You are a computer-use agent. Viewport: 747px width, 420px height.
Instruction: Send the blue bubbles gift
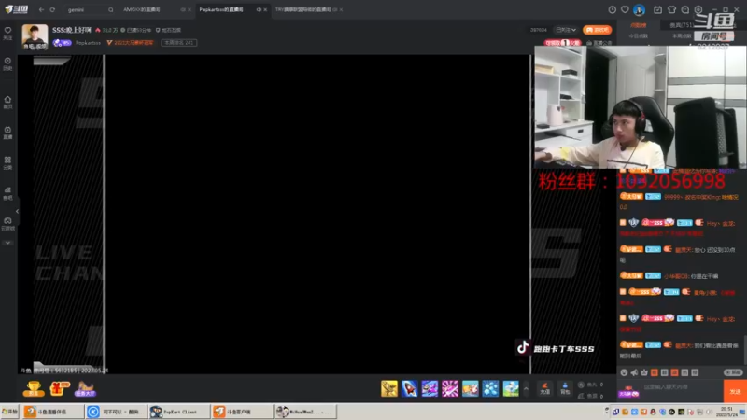coord(490,388)
